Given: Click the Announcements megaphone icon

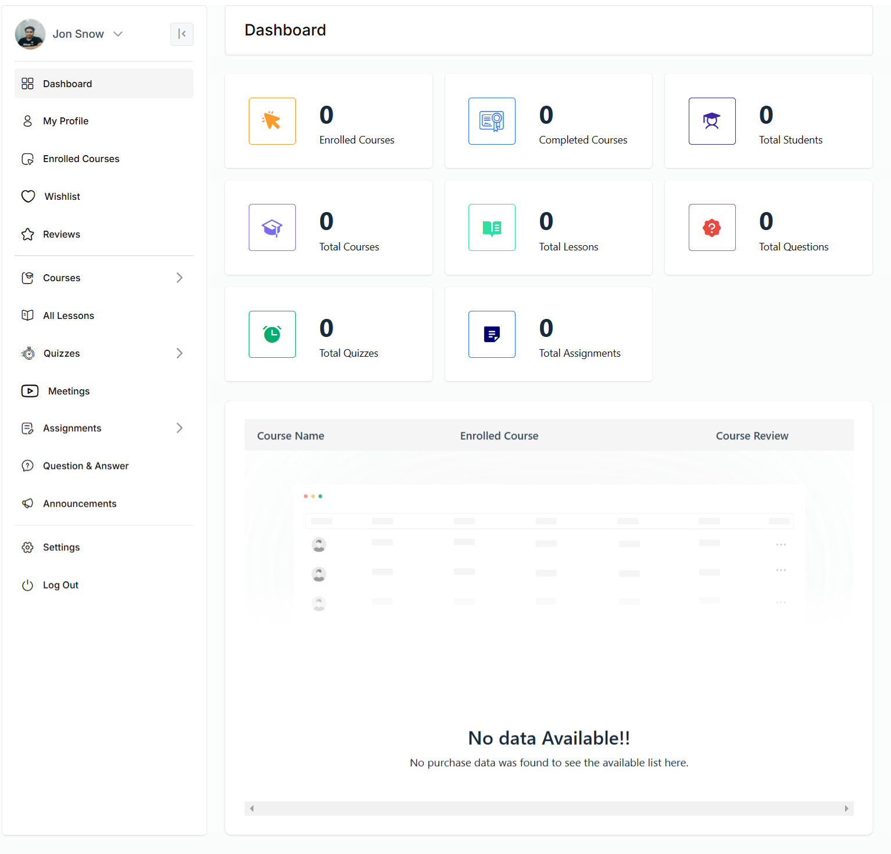Looking at the screenshot, I should pos(28,503).
